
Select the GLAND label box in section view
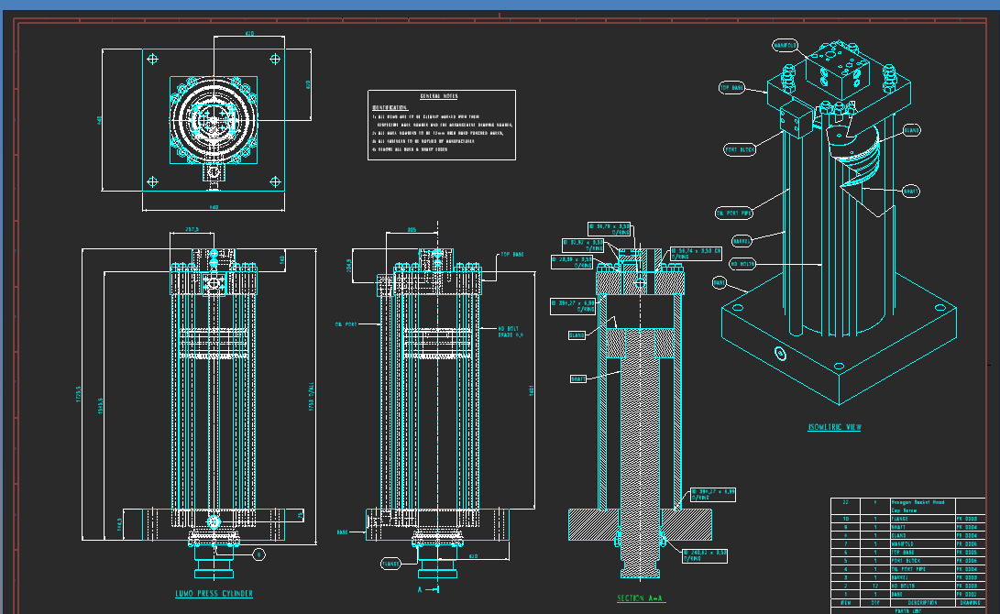tap(577, 335)
